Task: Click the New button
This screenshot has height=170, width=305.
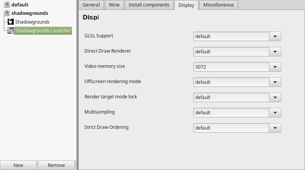Action: coord(18,165)
